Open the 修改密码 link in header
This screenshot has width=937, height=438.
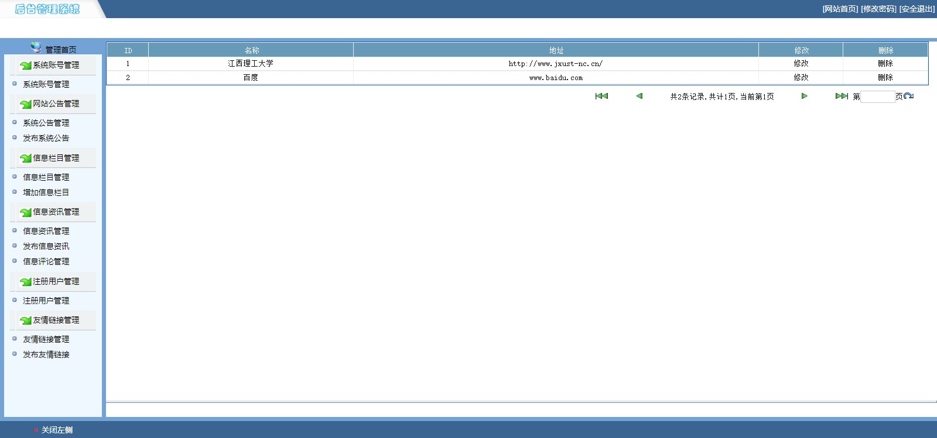coord(878,9)
